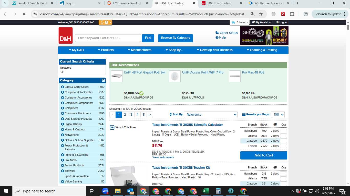Open the tab search chevron
The height and width of the screenshot is (196, 350).
(5, 3)
